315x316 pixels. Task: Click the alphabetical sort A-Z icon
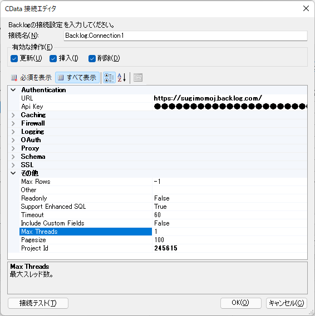122,78
